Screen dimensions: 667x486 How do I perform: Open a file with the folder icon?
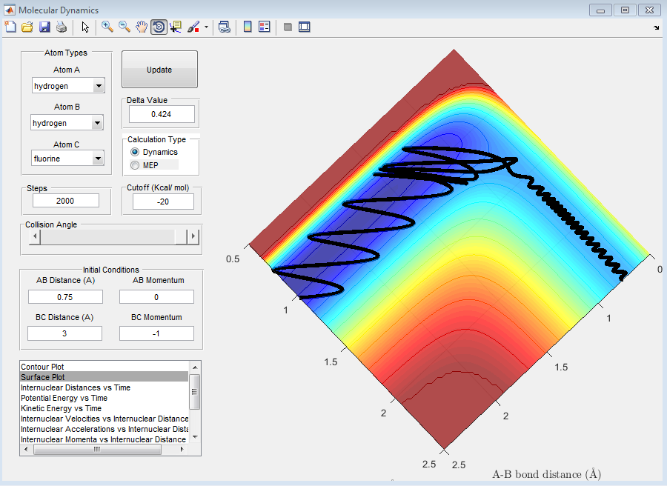[x=27, y=27]
